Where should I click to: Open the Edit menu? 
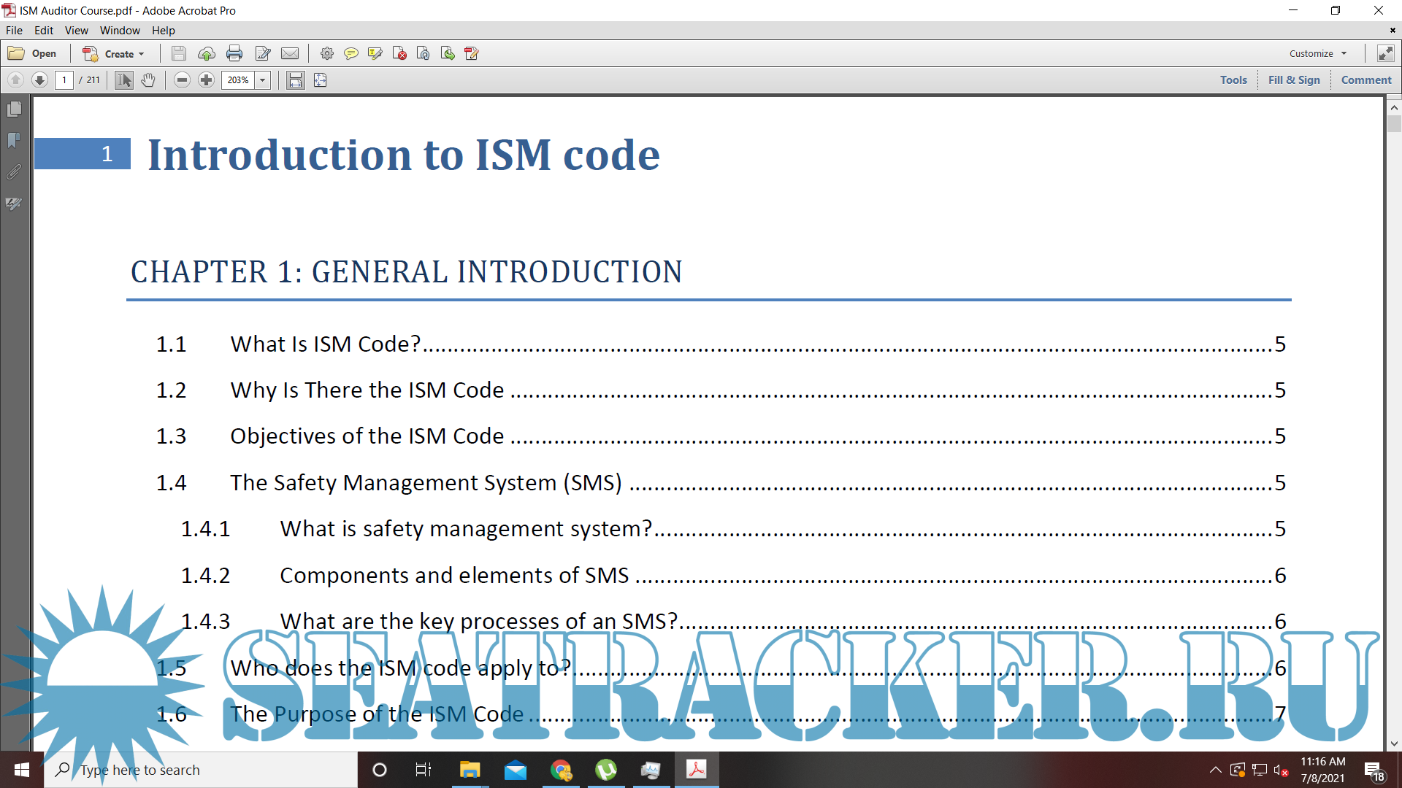(44, 30)
